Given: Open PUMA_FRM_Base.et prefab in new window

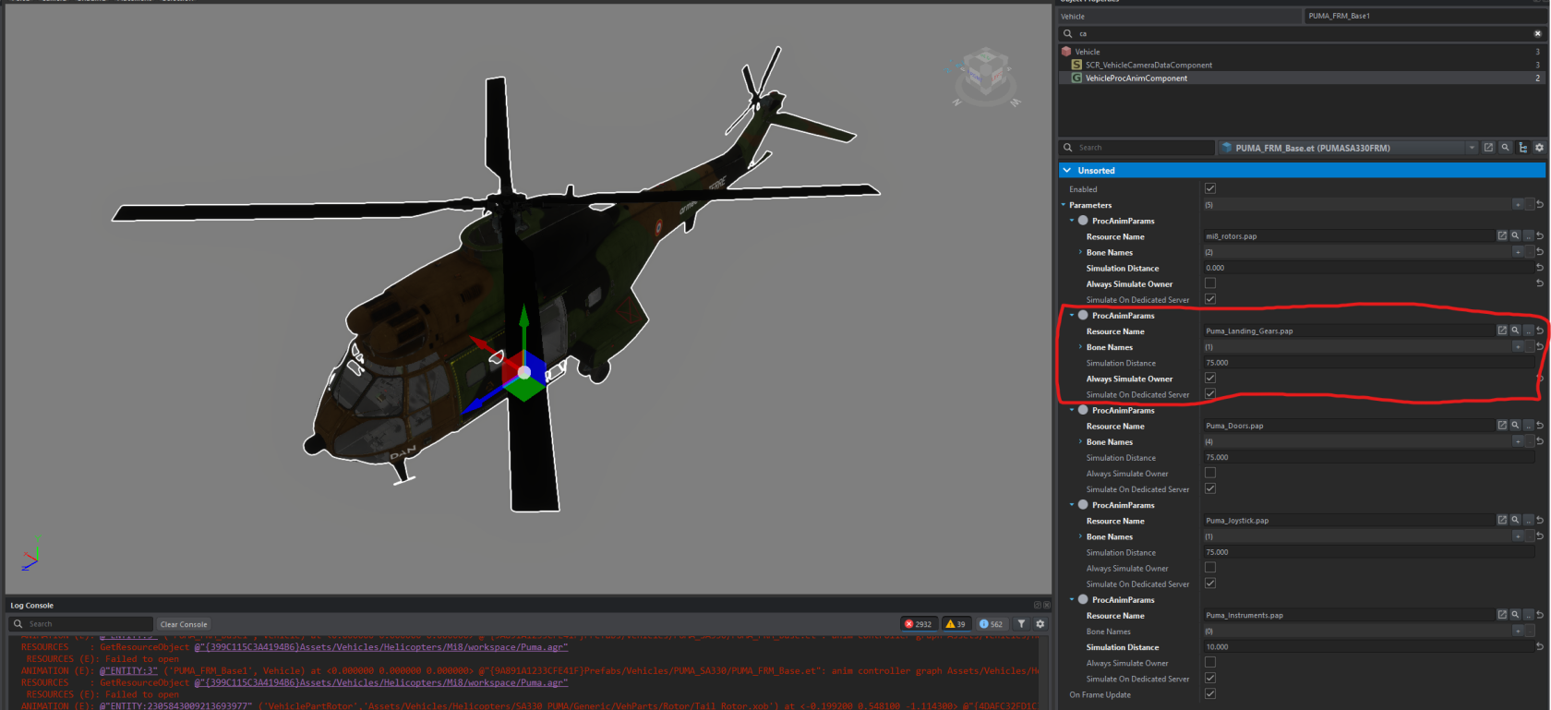Looking at the screenshot, I should tap(1488, 148).
